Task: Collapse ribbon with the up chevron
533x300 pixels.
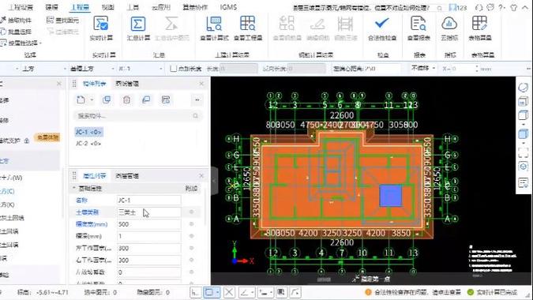Action: [x=525, y=7]
